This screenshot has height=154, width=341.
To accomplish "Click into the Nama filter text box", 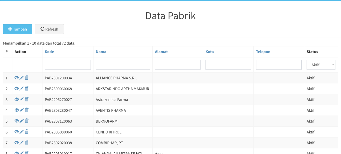I will 123,65.
